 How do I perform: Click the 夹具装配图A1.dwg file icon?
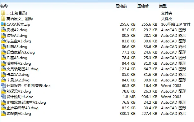tap(3, 69)
